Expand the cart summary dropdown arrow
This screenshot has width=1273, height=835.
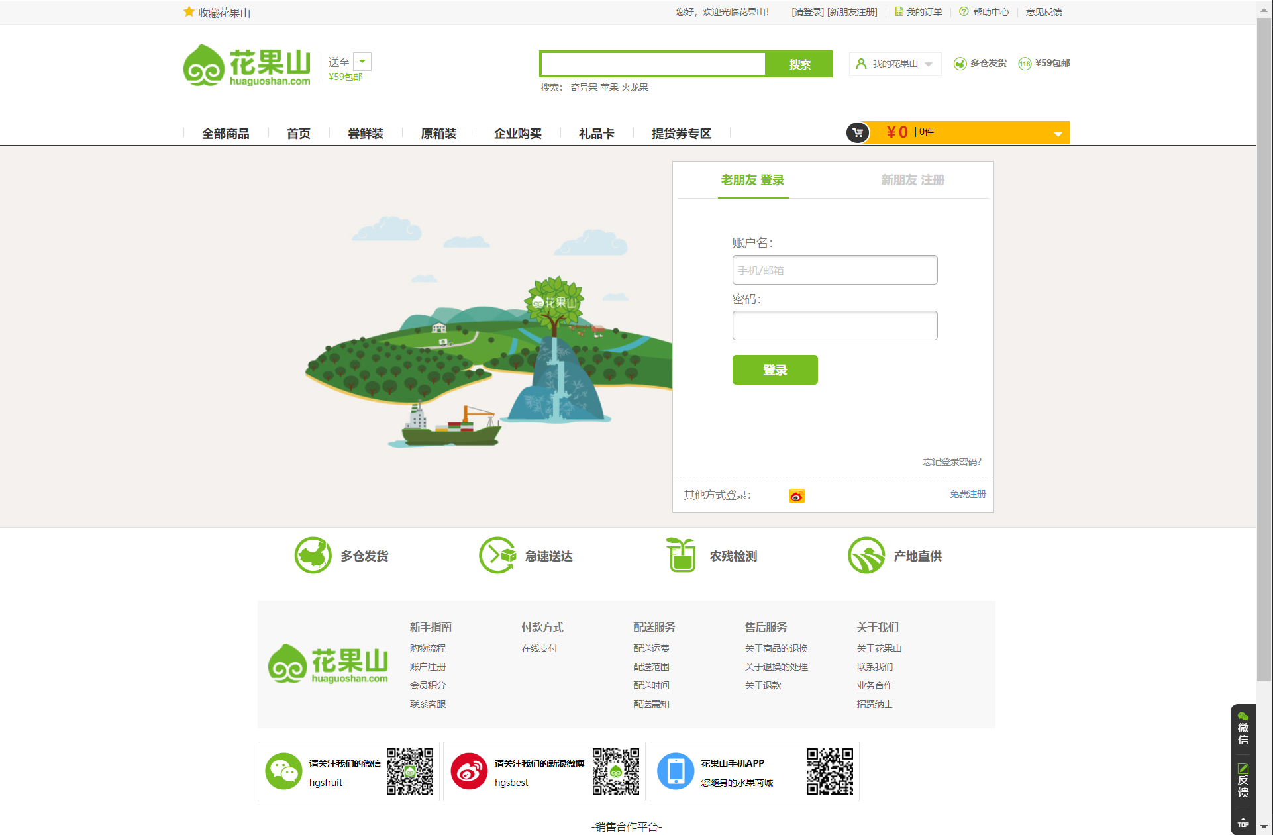(1058, 134)
